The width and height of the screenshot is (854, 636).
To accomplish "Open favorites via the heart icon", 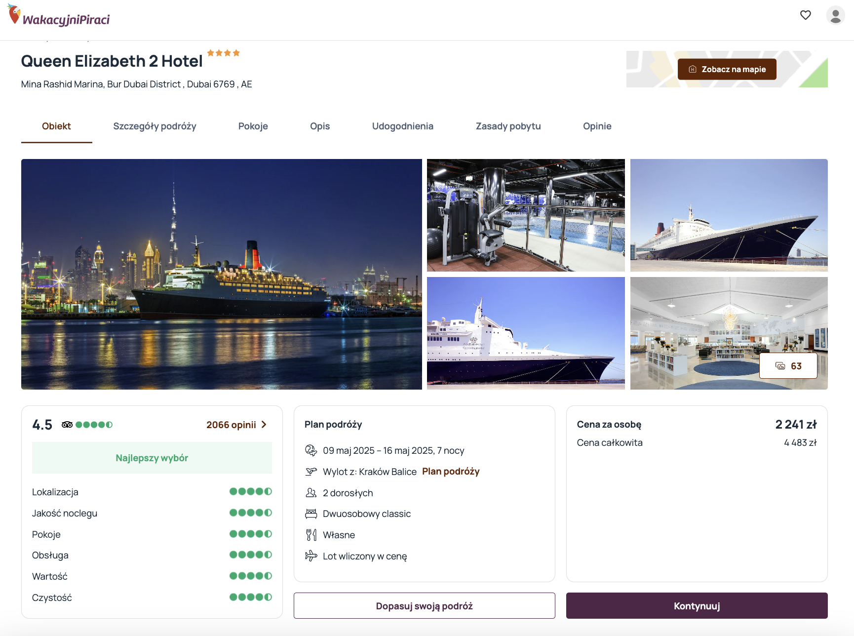I will [x=805, y=15].
